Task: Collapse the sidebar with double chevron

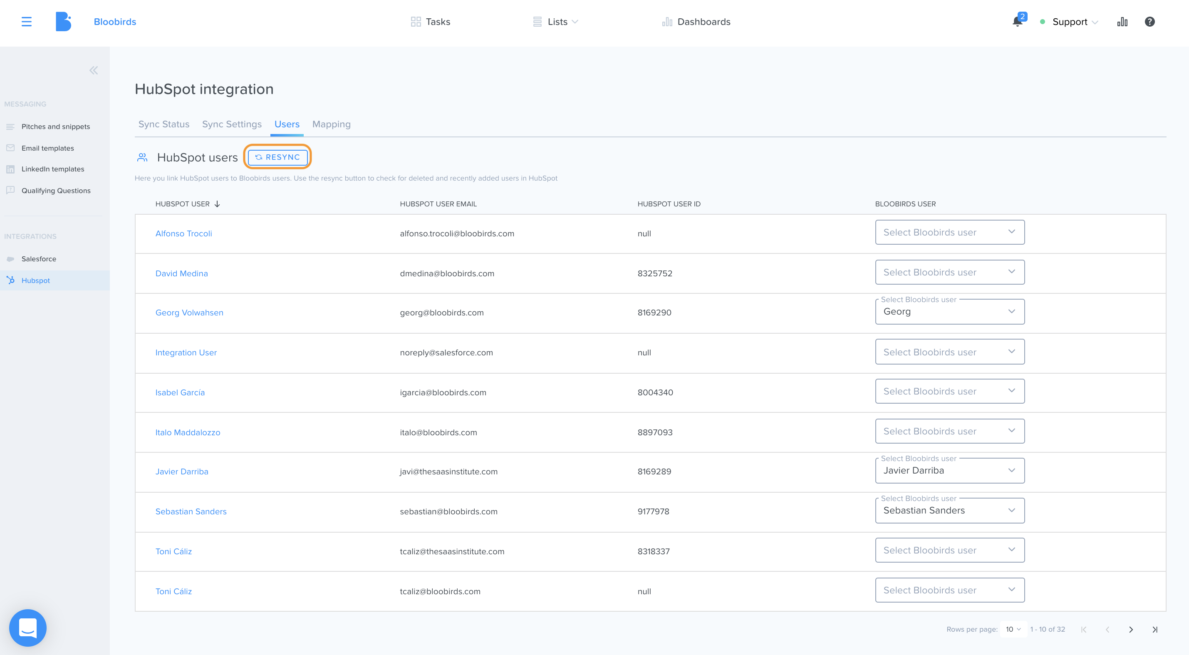Action: pos(94,70)
